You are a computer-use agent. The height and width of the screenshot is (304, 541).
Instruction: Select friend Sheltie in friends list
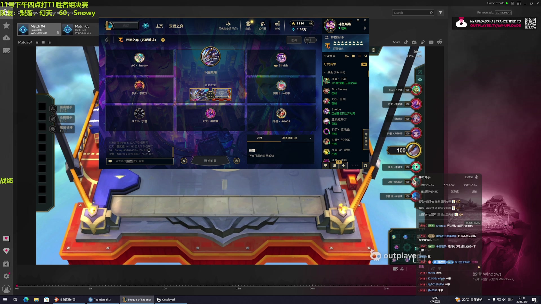click(345, 111)
